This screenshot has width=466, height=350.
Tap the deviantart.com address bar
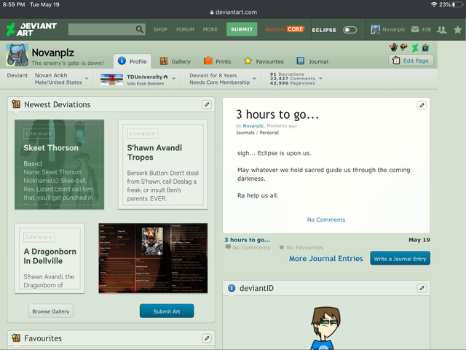(233, 12)
